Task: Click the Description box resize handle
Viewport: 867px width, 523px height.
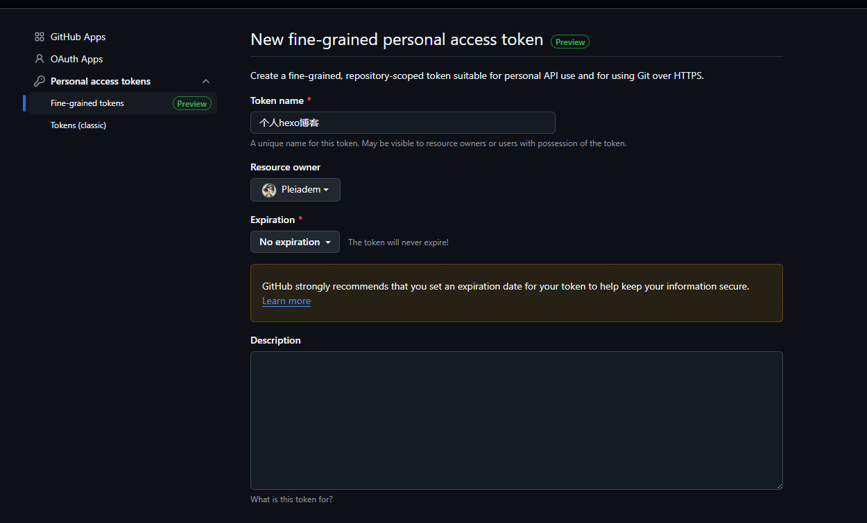Action: [x=779, y=486]
